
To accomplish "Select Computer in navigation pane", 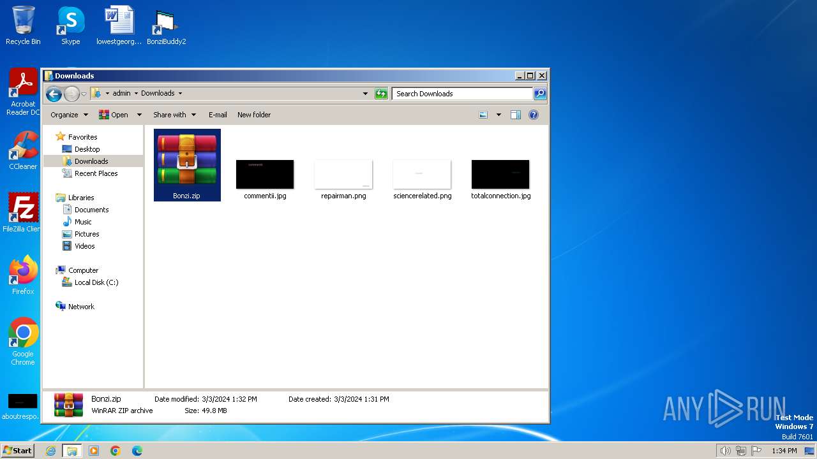I will [x=83, y=270].
